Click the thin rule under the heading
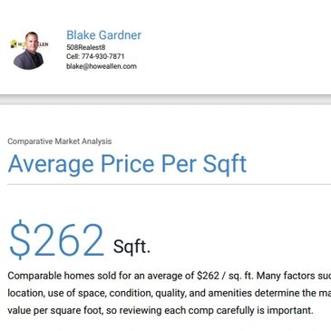Viewport: 331px width, 331px height. point(170,184)
